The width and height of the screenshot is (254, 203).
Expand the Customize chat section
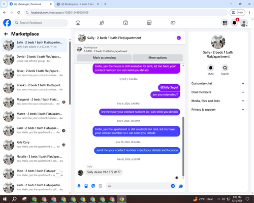pos(218,83)
